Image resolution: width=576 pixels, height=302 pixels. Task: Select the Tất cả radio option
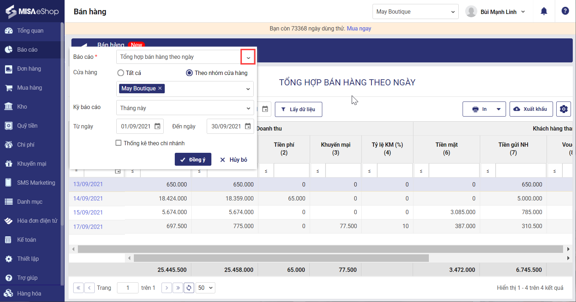tap(121, 73)
